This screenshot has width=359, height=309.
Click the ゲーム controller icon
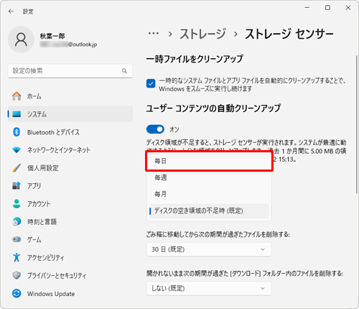[x=17, y=239]
